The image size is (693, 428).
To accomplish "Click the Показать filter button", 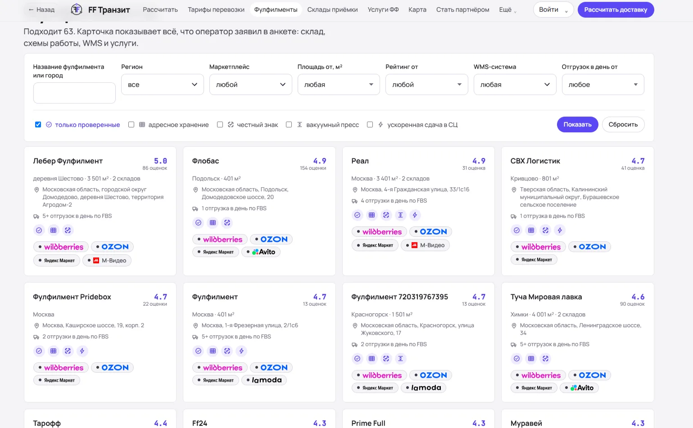I will pos(578,125).
